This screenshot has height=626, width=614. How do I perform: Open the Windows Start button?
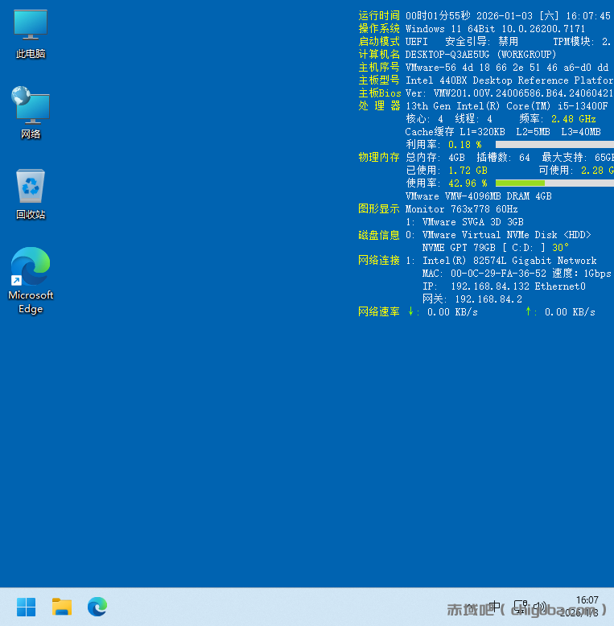coord(27,607)
